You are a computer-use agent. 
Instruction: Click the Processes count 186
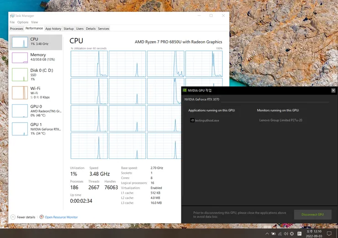(74, 187)
